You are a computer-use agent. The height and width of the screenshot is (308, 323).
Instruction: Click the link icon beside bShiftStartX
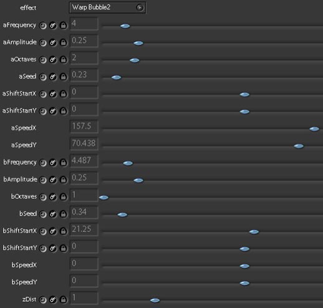pos(53,231)
